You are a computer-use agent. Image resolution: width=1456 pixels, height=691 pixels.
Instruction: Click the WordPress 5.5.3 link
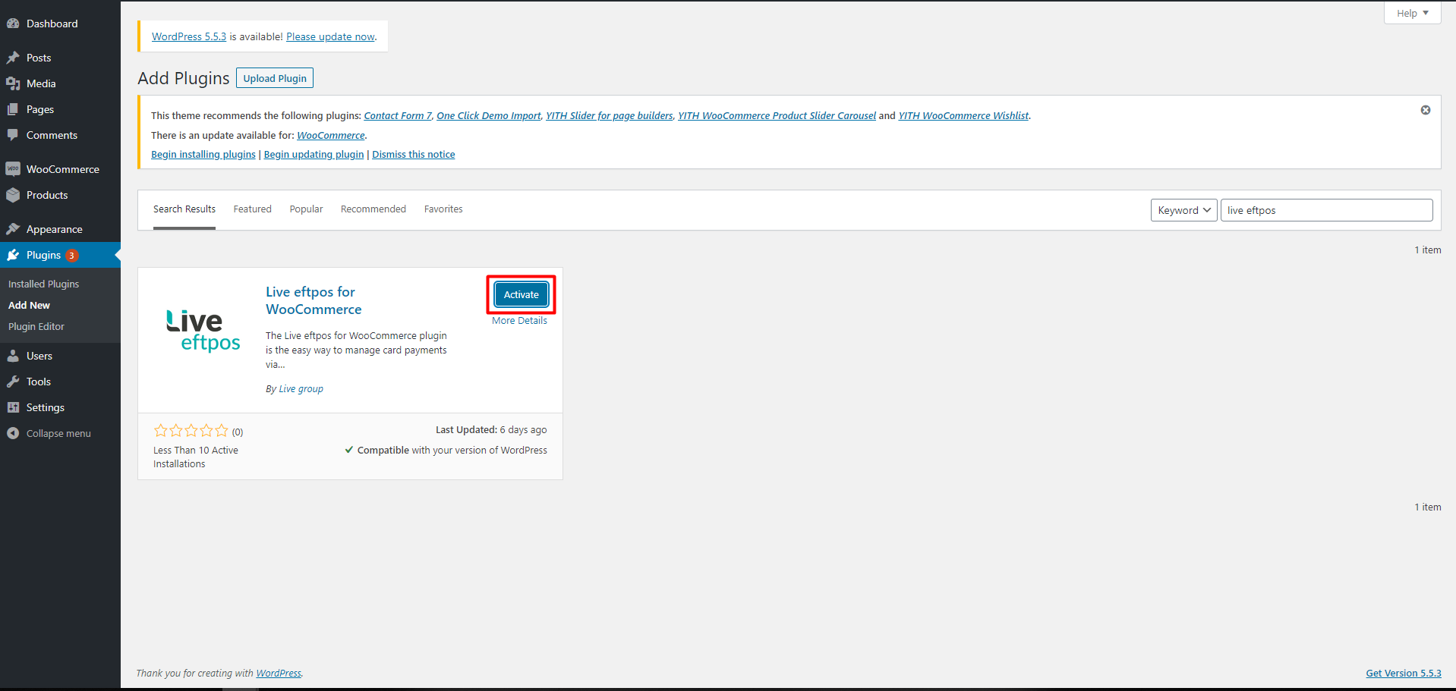189,36
